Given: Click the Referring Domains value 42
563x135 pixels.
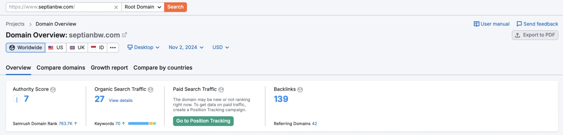Looking at the screenshot, I should point(314,124).
